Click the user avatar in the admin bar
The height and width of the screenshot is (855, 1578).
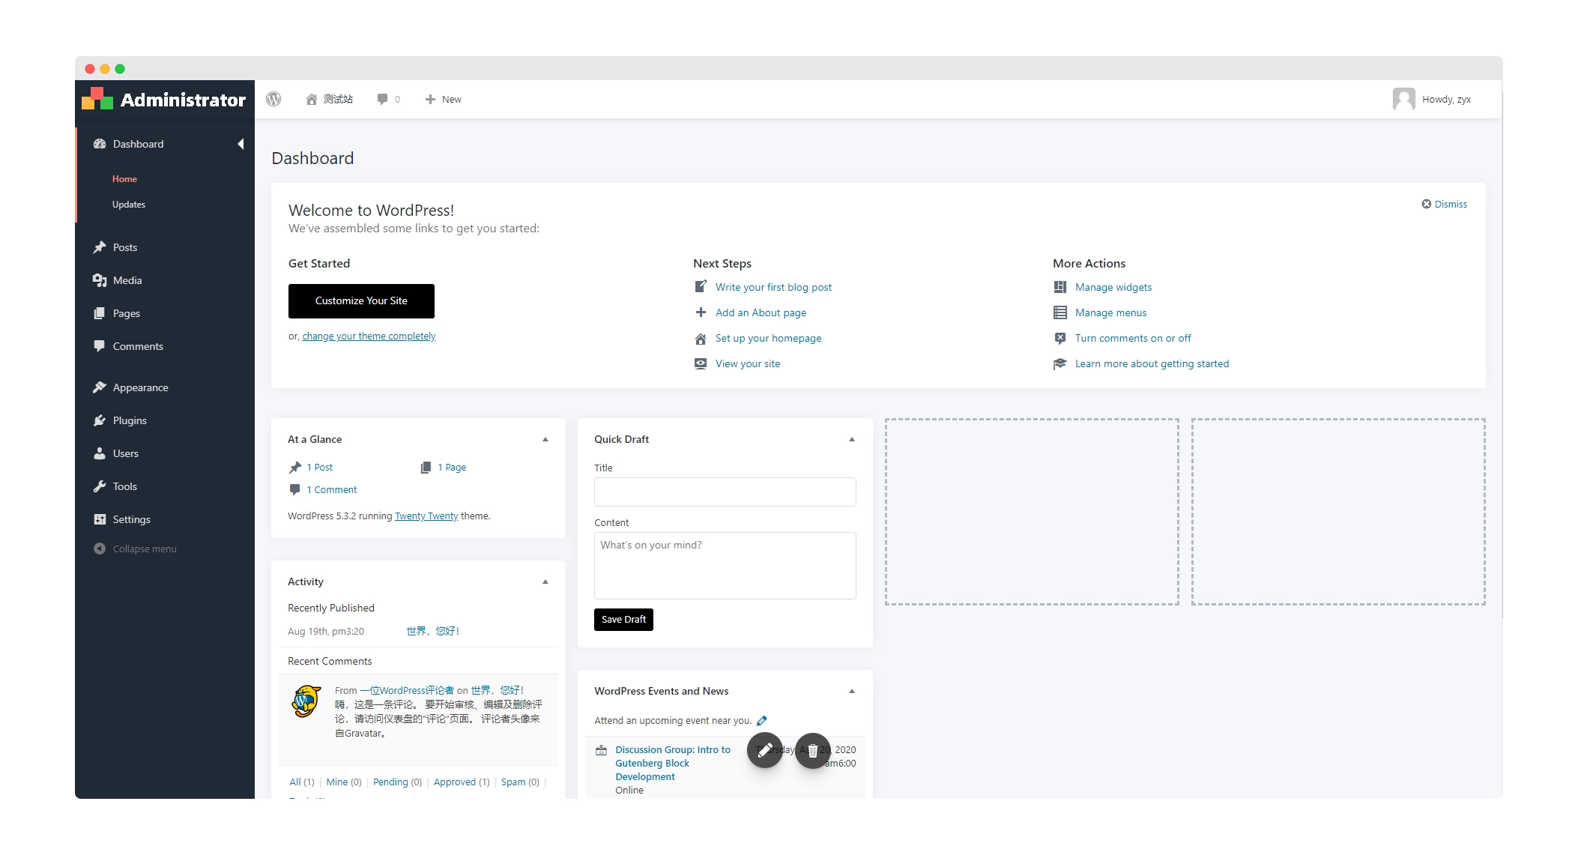(x=1403, y=99)
